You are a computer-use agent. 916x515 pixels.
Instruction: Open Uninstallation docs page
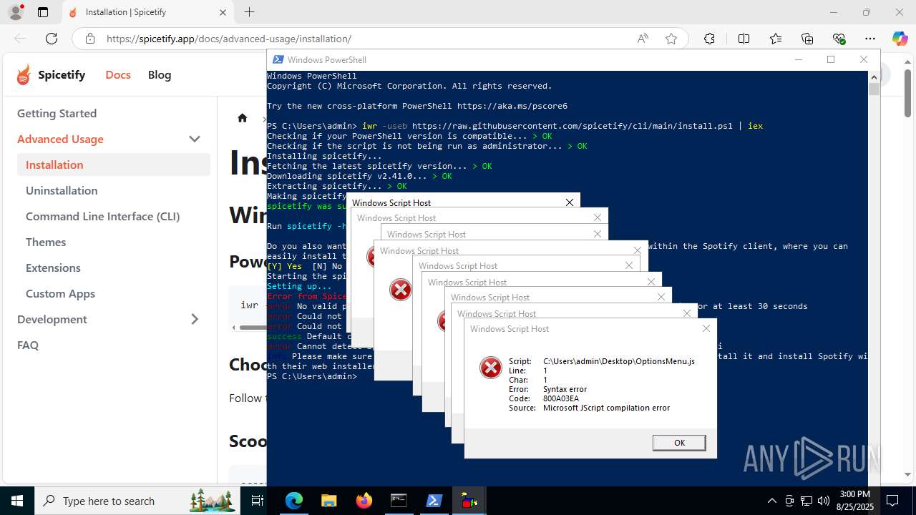(x=114, y=190)
